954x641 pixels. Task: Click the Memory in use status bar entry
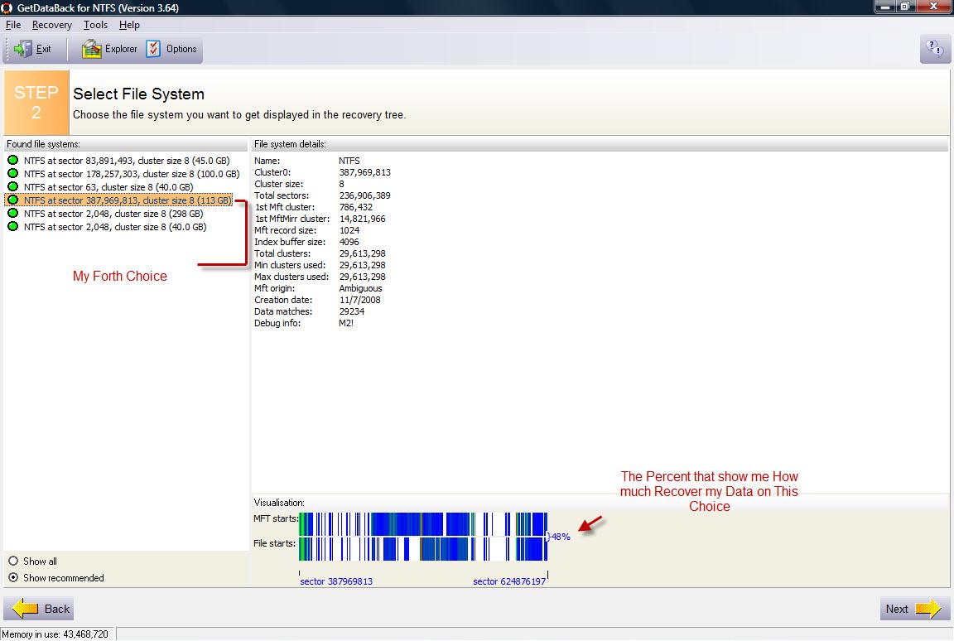(55, 634)
